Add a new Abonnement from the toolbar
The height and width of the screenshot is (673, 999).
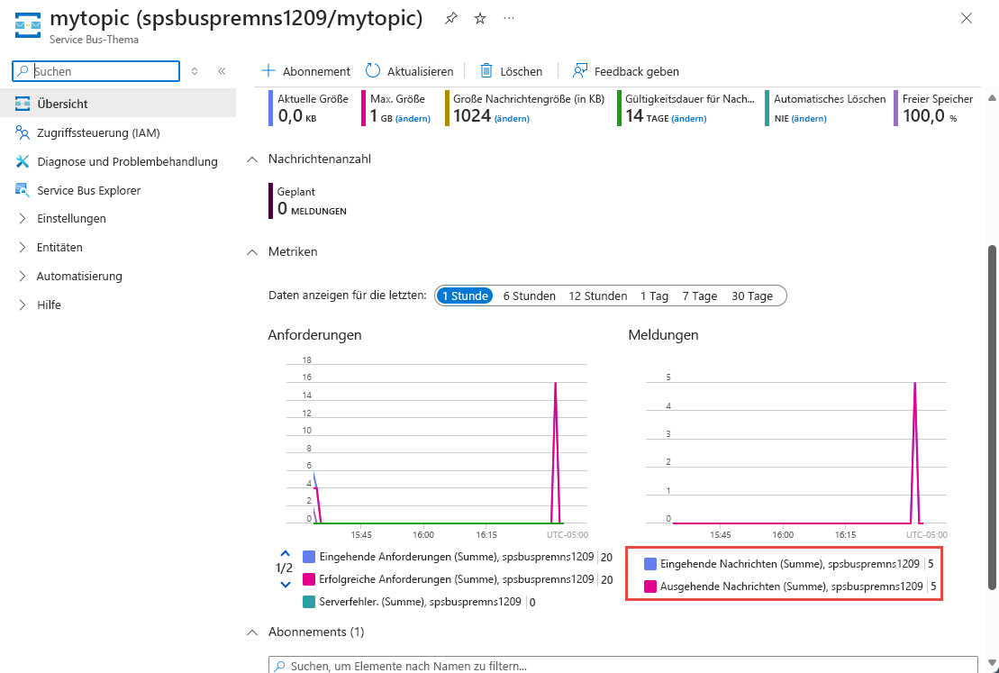(x=305, y=71)
